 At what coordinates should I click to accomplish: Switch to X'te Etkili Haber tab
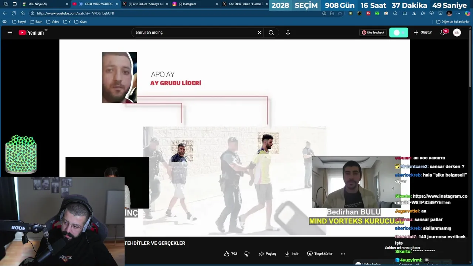pos(245,4)
